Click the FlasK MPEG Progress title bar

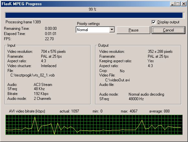click(84, 4)
